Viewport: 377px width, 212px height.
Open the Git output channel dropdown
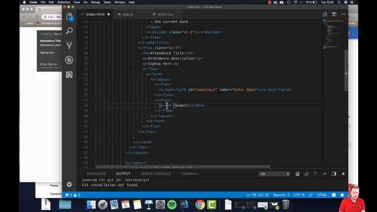click(275, 174)
